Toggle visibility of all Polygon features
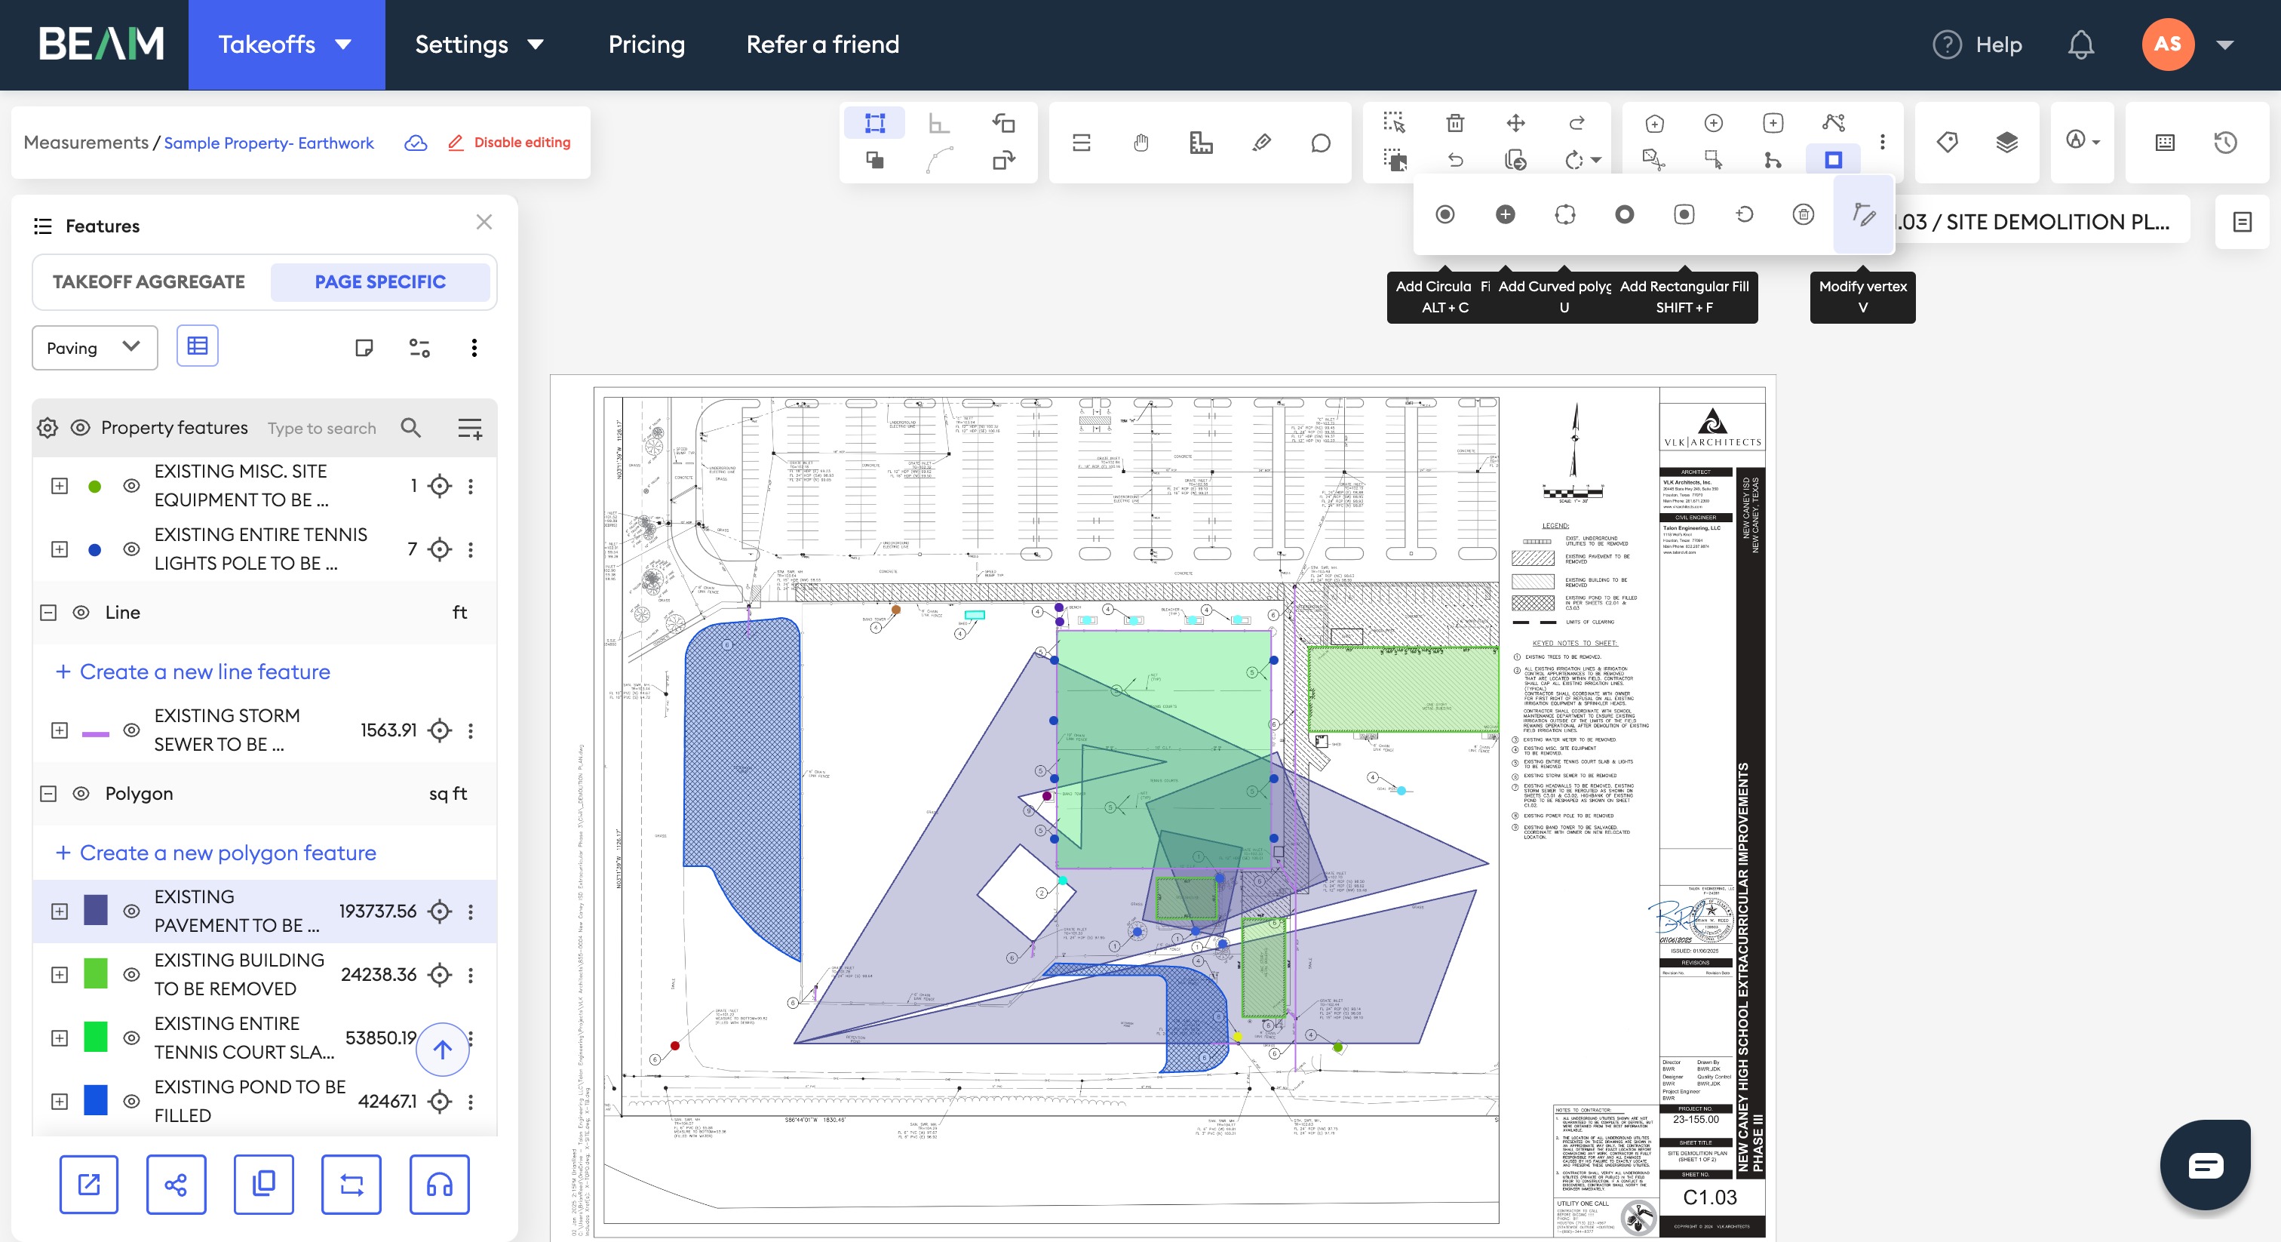2281x1242 pixels. tap(81, 794)
